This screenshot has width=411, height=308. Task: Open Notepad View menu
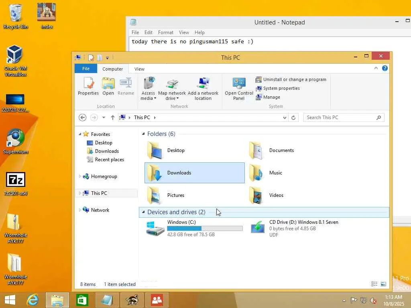[x=184, y=32]
